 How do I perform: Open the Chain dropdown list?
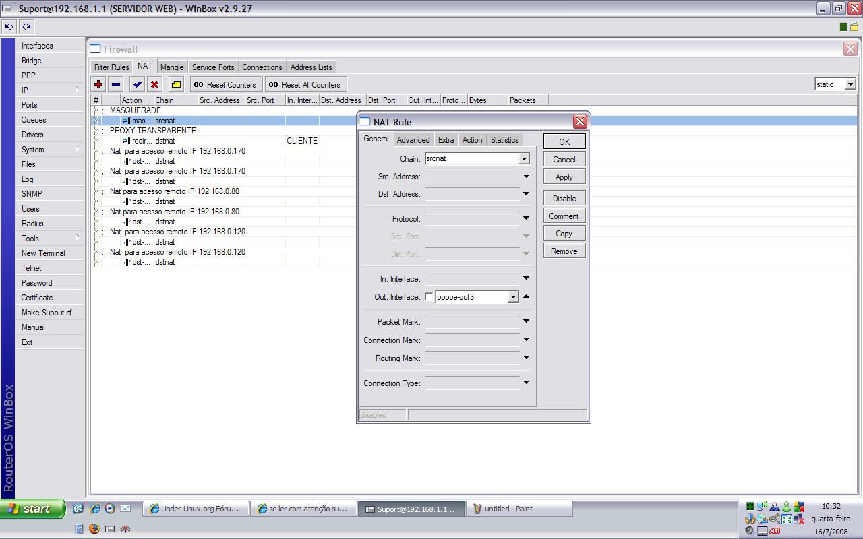click(524, 158)
